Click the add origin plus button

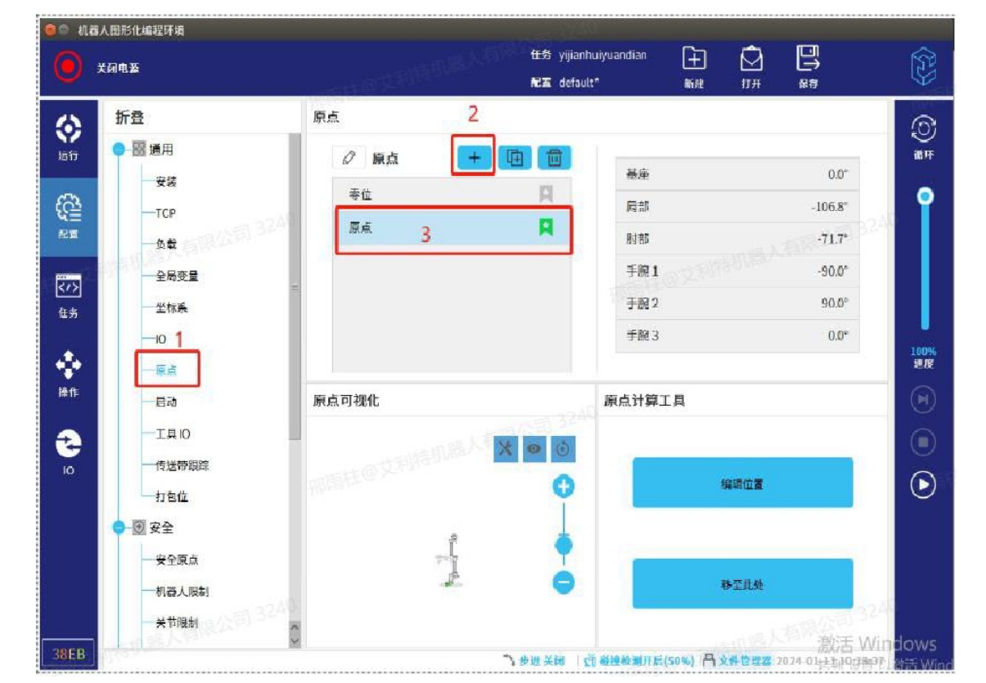(x=474, y=158)
